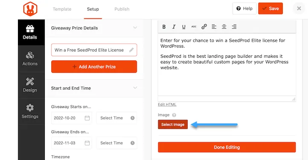Open calendar for giveaway start date
The width and height of the screenshot is (308, 160).
[x=87, y=118]
